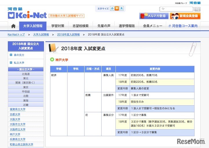Expand 甲信越 region in sidebar
The image size is (209, 148).
point(26,91)
